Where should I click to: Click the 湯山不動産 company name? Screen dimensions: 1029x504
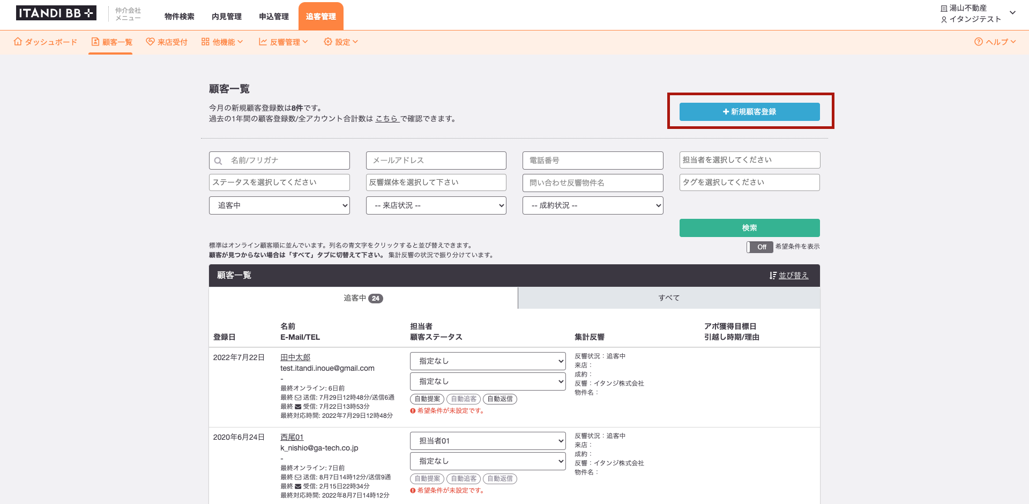coord(968,8)
